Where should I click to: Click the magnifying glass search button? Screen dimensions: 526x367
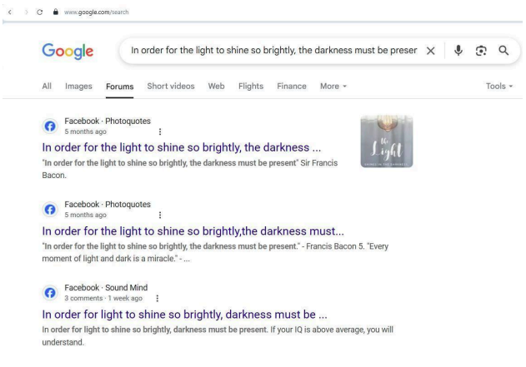pos(503,51)
